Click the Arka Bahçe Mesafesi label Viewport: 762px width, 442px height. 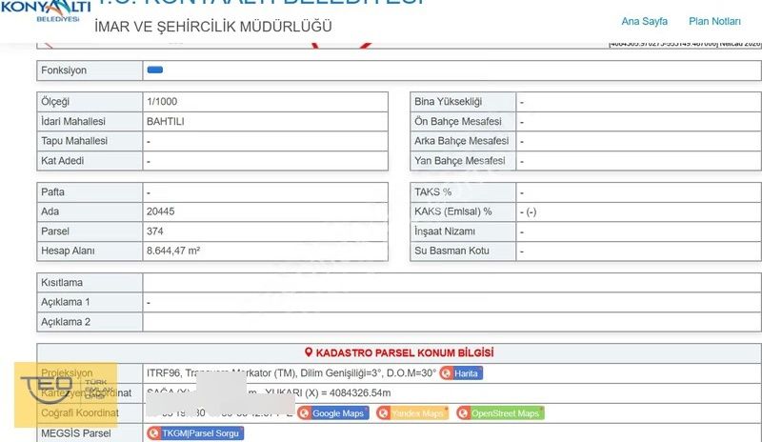[461, 141]
